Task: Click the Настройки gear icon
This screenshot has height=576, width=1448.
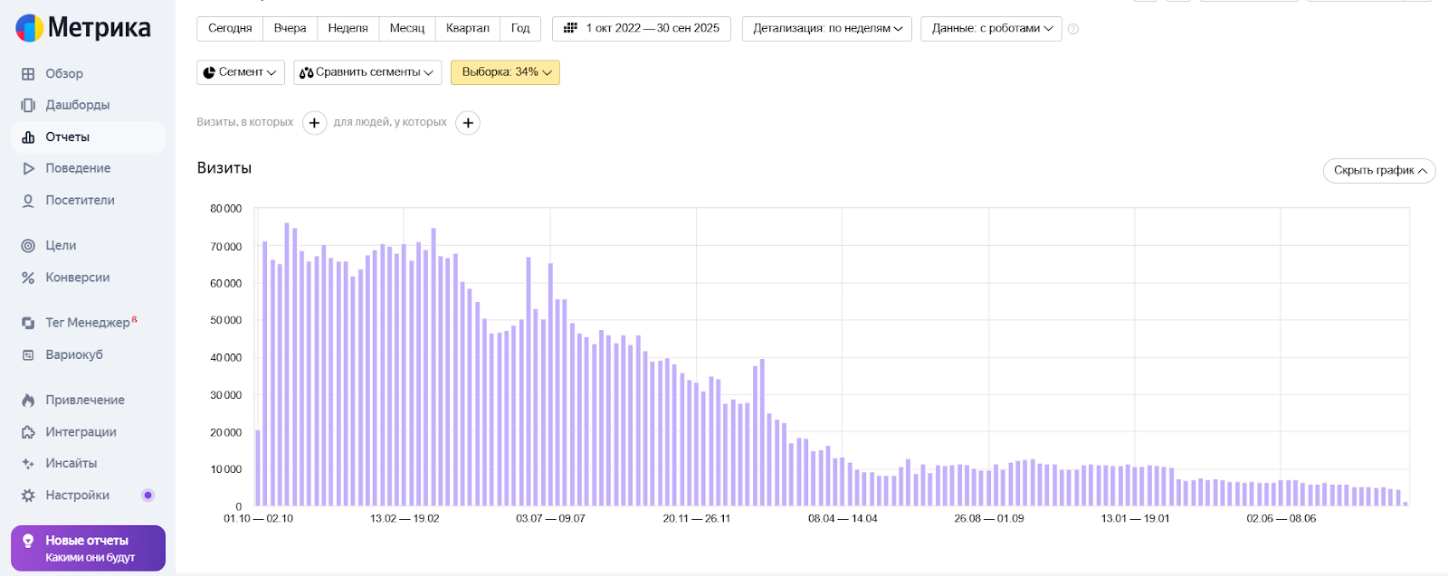Action: tap(28, 496)
